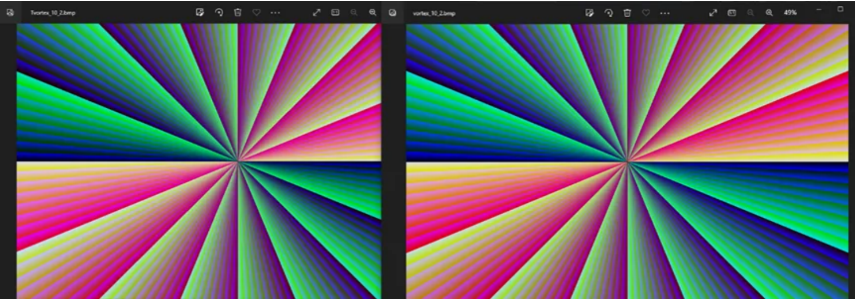855x299 pixels.
Task: Delete the image in Tvortex_10_2.bmp window
Action: [238, 13]
